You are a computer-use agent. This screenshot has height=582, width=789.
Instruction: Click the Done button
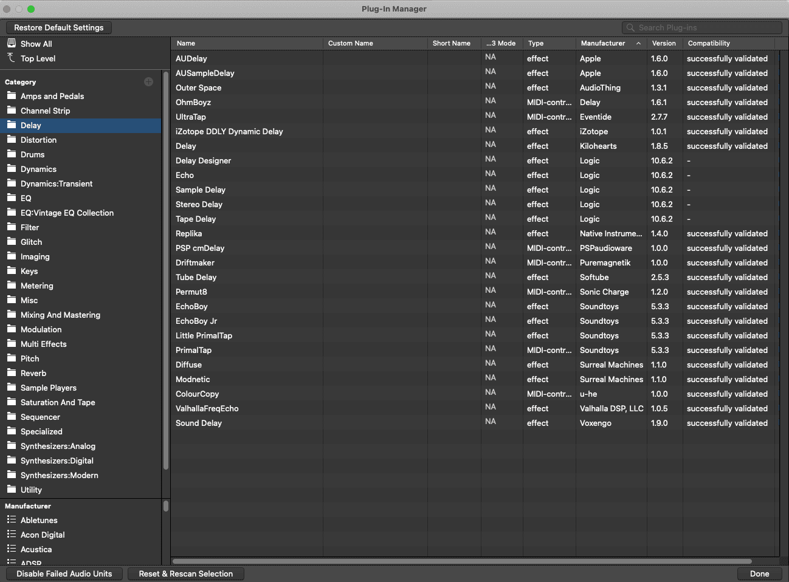pyautogui.click(x=760, y=573)
